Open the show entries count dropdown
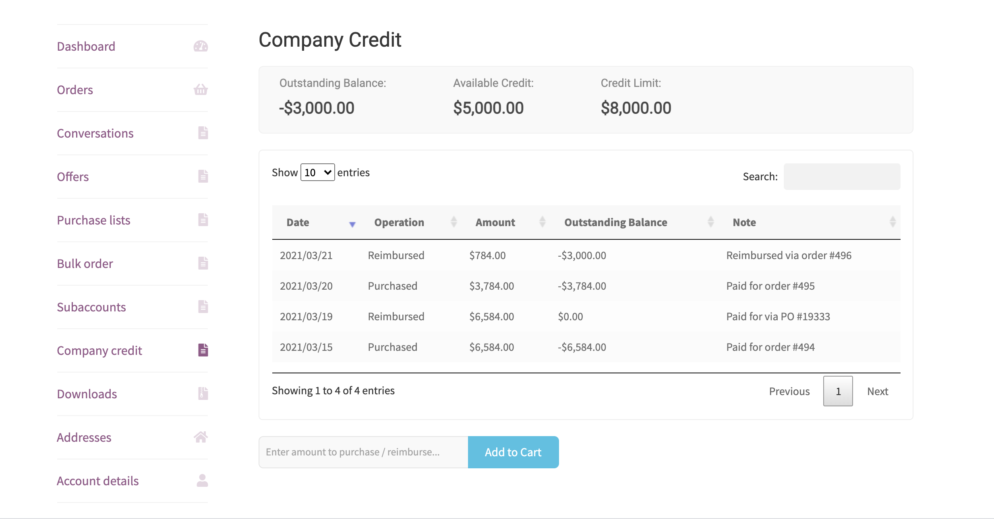 tap(317, 172)
